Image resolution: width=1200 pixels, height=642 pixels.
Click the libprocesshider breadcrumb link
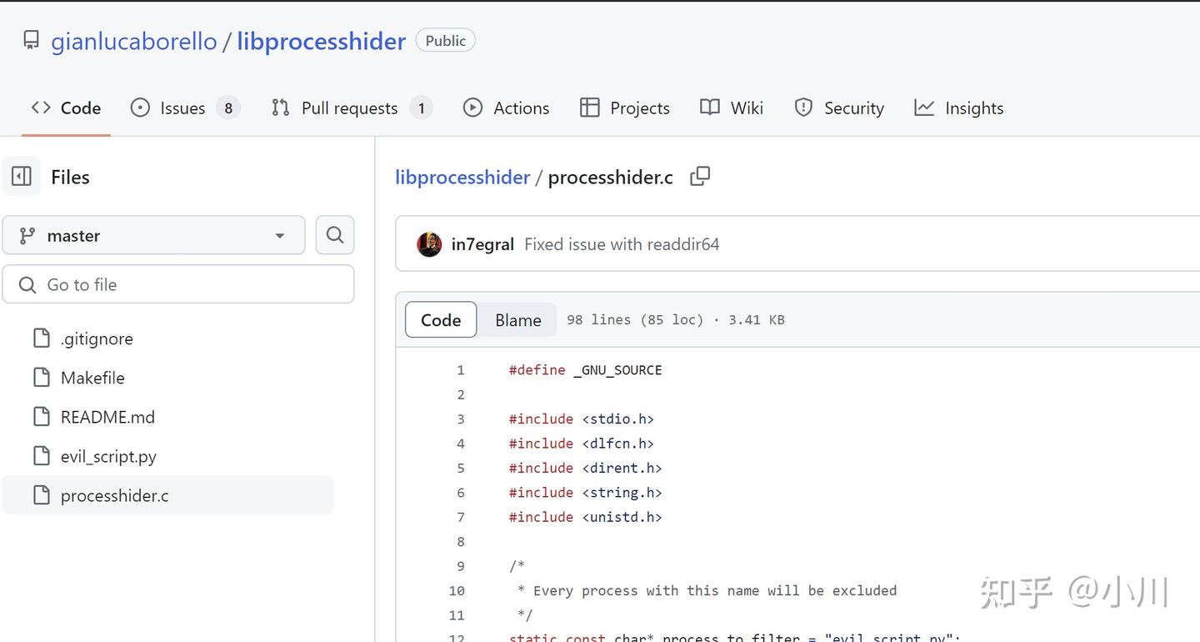click(x=462, y=177)
